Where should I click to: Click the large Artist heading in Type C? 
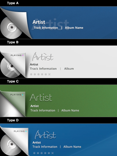click(41, 98)
